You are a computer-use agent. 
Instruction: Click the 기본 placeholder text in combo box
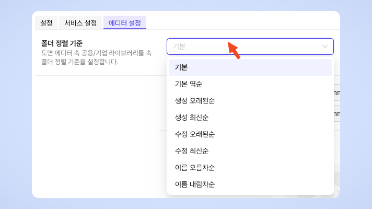tap(179, 47)
